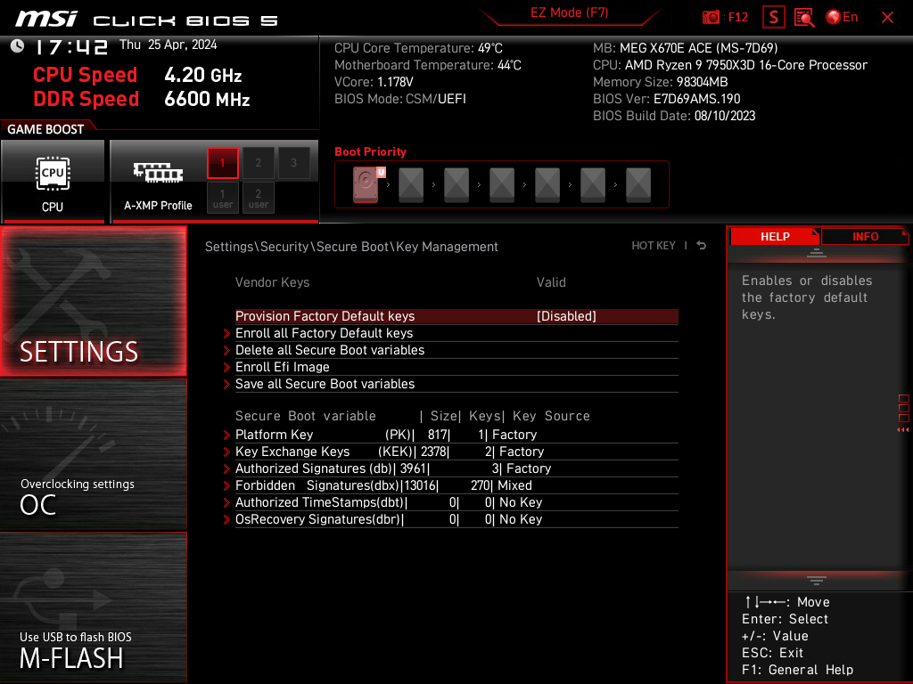
Task: Select A-XMP profile 2
Action: point(258,163)
